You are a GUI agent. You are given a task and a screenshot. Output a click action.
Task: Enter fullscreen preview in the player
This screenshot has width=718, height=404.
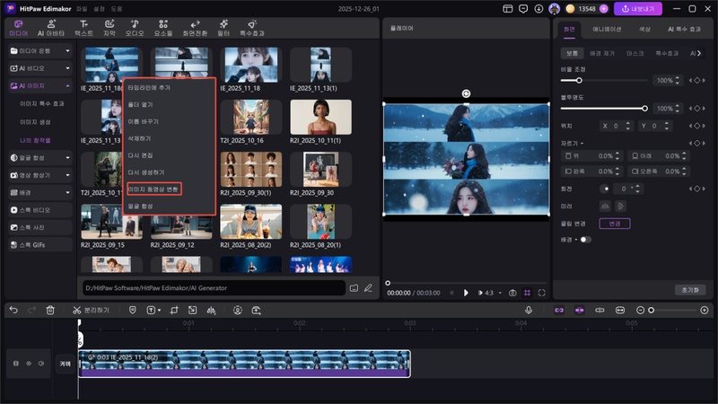pos(541,293)
